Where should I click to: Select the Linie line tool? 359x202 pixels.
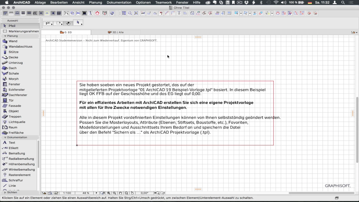[x=19, y=186]
